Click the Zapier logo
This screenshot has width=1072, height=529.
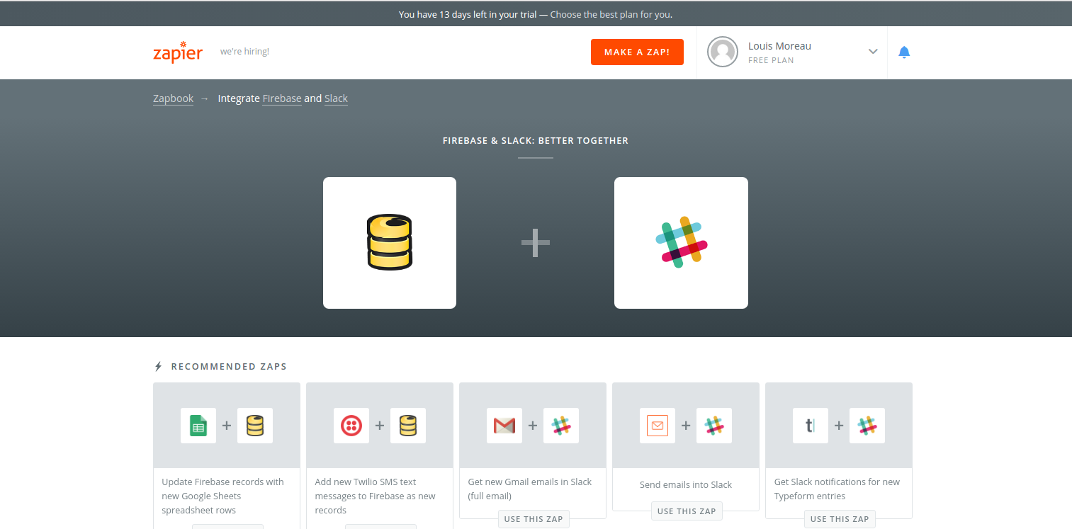178,52
